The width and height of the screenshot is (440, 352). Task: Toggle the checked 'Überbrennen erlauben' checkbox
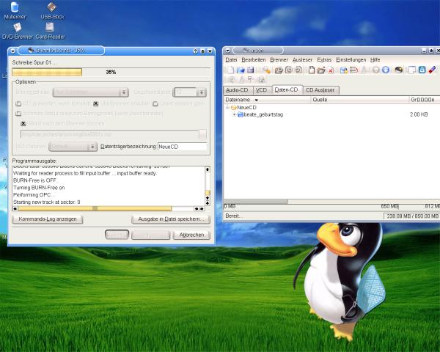96,103
